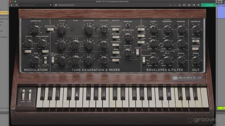This screenshot has width=225, height=126.
Task: Switch Oscillator 2 on/off
Action: click(x=116, y=45)
